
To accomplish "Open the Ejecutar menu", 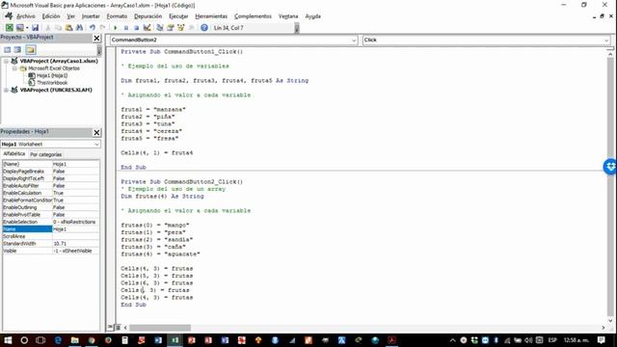I will pos(178,16).
